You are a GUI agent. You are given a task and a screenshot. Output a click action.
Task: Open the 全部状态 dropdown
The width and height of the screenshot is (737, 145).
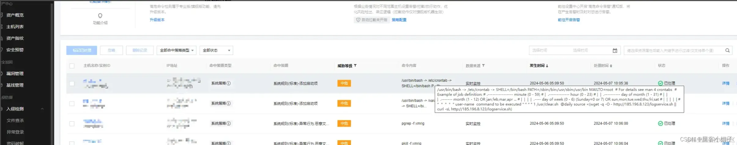pos(216,50)
